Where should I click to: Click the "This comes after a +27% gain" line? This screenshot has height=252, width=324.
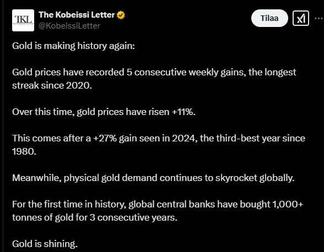159,138
